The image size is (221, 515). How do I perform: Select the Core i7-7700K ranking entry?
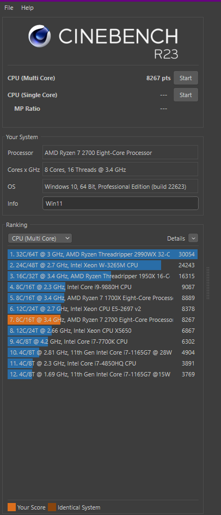coord(103,342)
